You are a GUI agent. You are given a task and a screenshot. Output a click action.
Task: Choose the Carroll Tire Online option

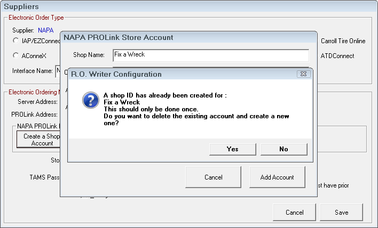pyautogui.click(x=344, y=41)
